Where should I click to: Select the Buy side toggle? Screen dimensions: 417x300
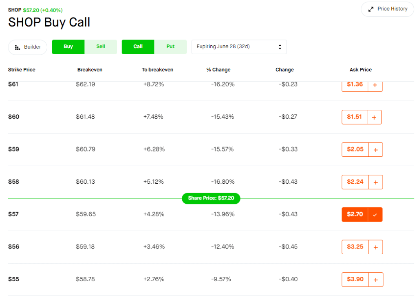[68, 47]
